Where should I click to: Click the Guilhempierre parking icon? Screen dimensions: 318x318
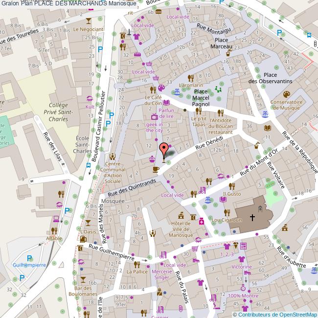pos(29,258)
